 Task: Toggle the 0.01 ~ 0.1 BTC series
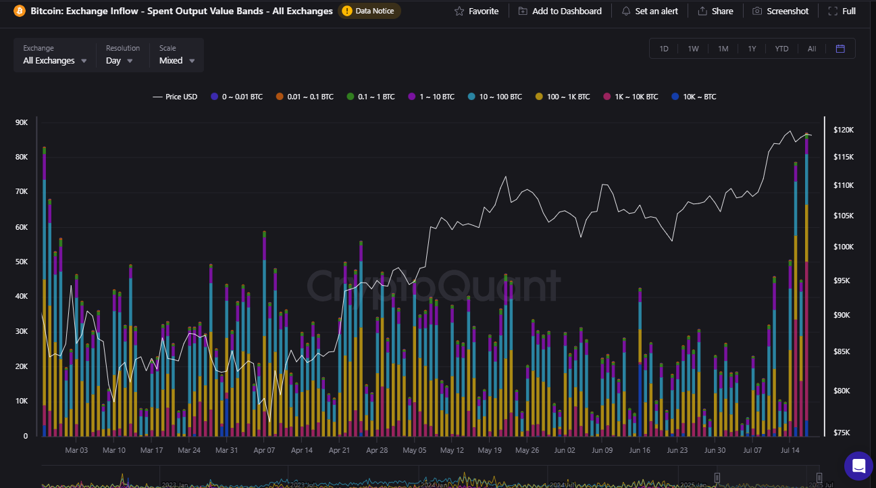pyautogui.click(x=305, y=97)
